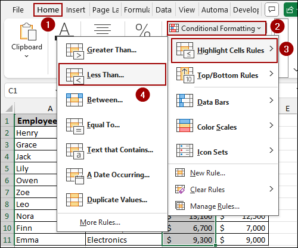Switch to the Formulas tab
The image size is (298, 248).
pyautogui.click(x=137, y=10)
